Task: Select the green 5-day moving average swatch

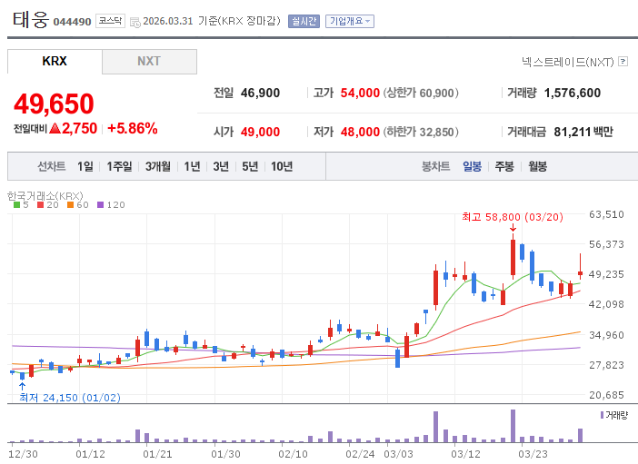Action: pyautogui.click(x=16, y=205)
